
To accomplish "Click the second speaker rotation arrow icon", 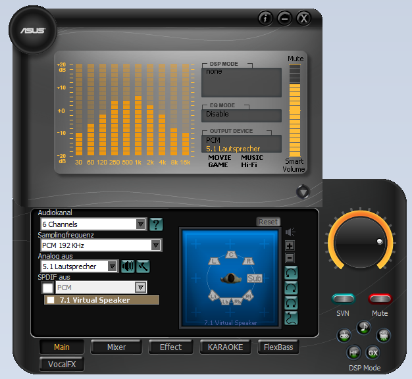I will (291, 288).
